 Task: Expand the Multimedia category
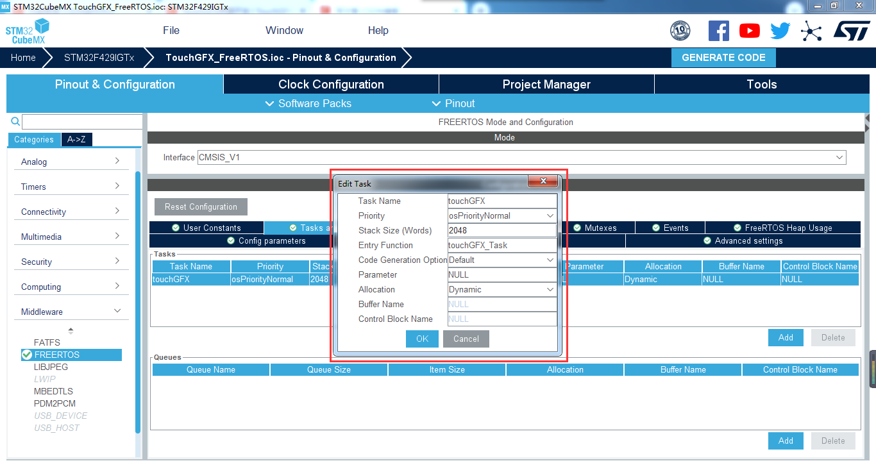pos(71,237)
